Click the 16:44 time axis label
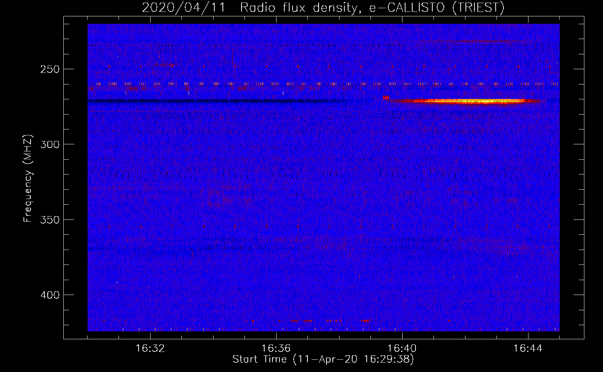The image size is (603, 372). coord(528,349)
